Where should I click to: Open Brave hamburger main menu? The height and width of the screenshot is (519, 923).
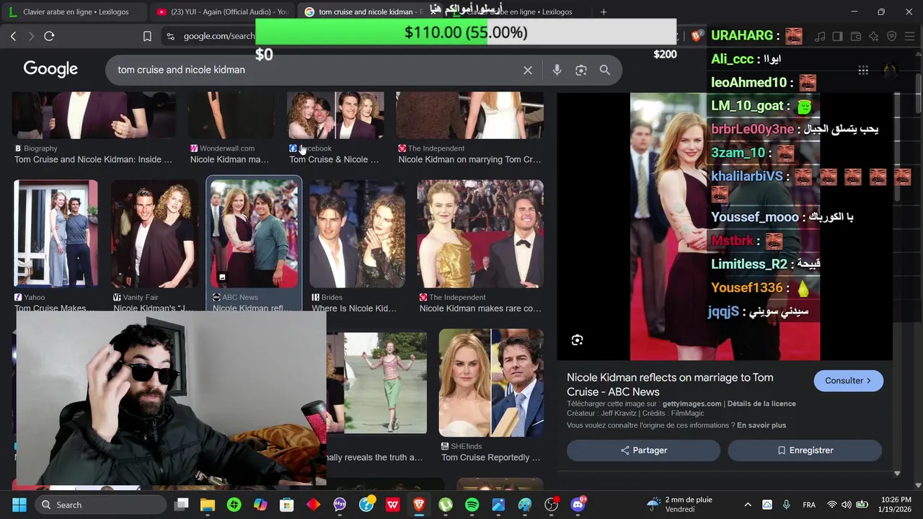(x=910, y=36)
